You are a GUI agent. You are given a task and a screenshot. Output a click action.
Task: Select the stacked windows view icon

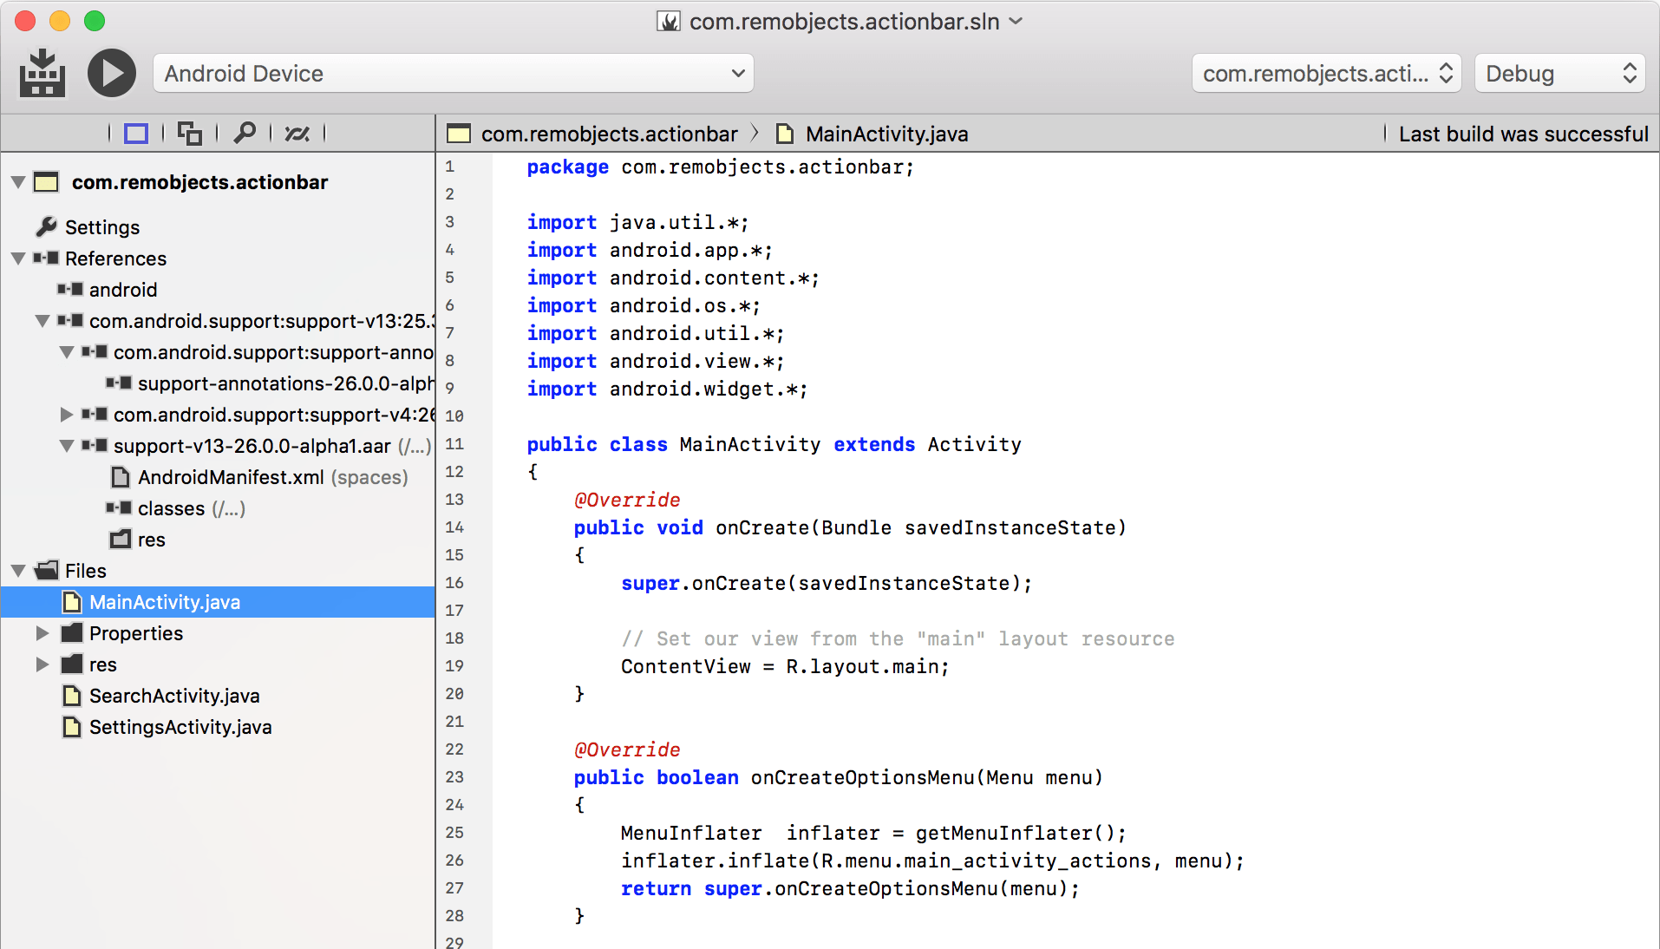190,134
